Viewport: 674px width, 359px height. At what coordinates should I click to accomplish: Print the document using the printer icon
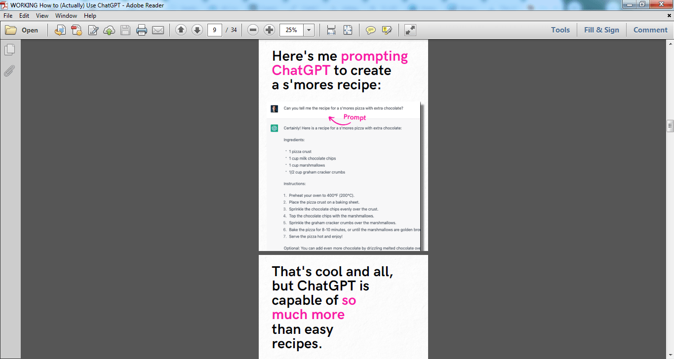click(x=142, y=30)
